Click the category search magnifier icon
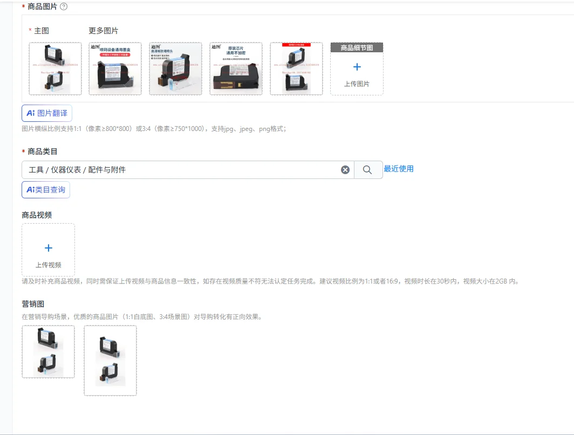The height and width of the screenshot is (435, 574). point(367,170)
